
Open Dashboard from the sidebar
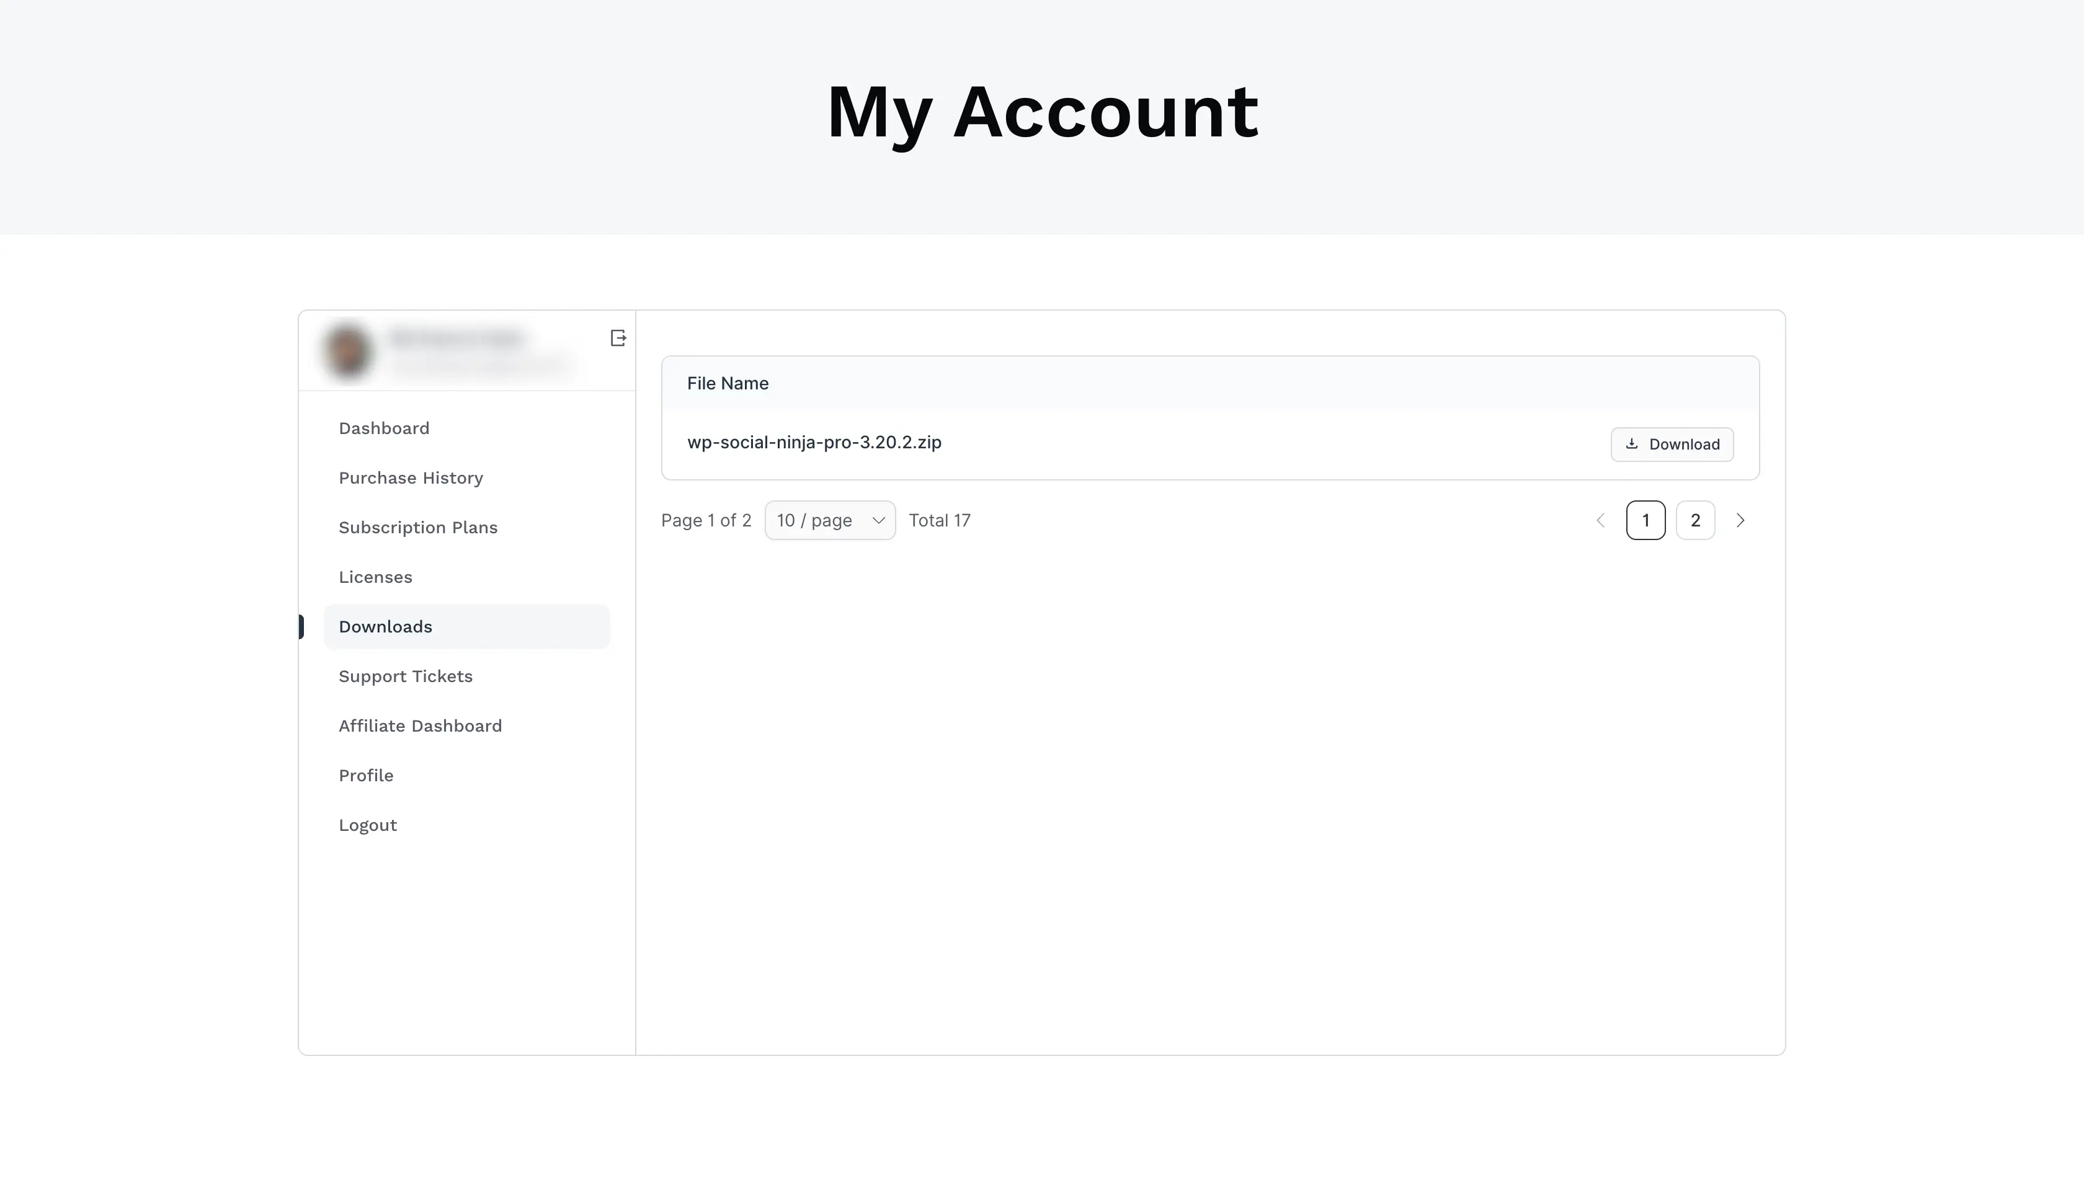383,428
